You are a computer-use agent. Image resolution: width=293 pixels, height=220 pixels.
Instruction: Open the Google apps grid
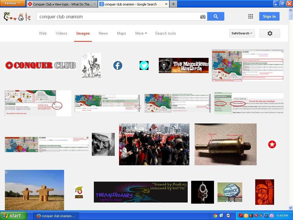(x=251, y=16)
